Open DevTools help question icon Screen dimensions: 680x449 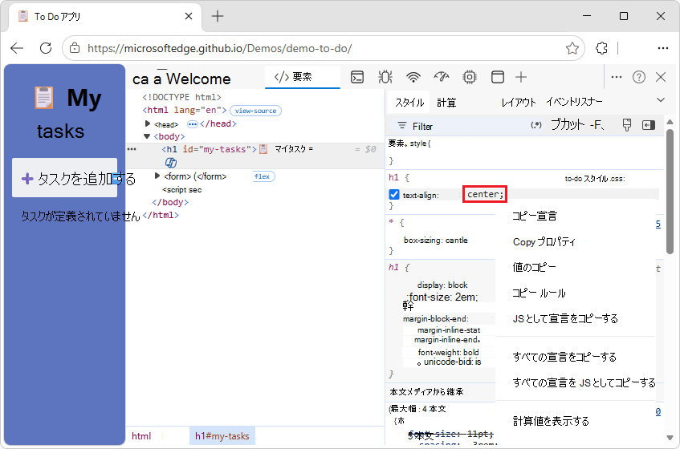tap(639, 77)
